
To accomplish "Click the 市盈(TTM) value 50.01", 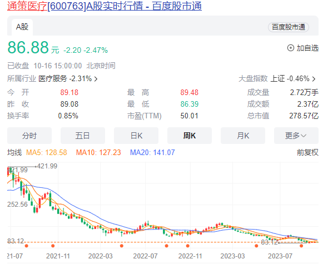I will pos(190,116).
